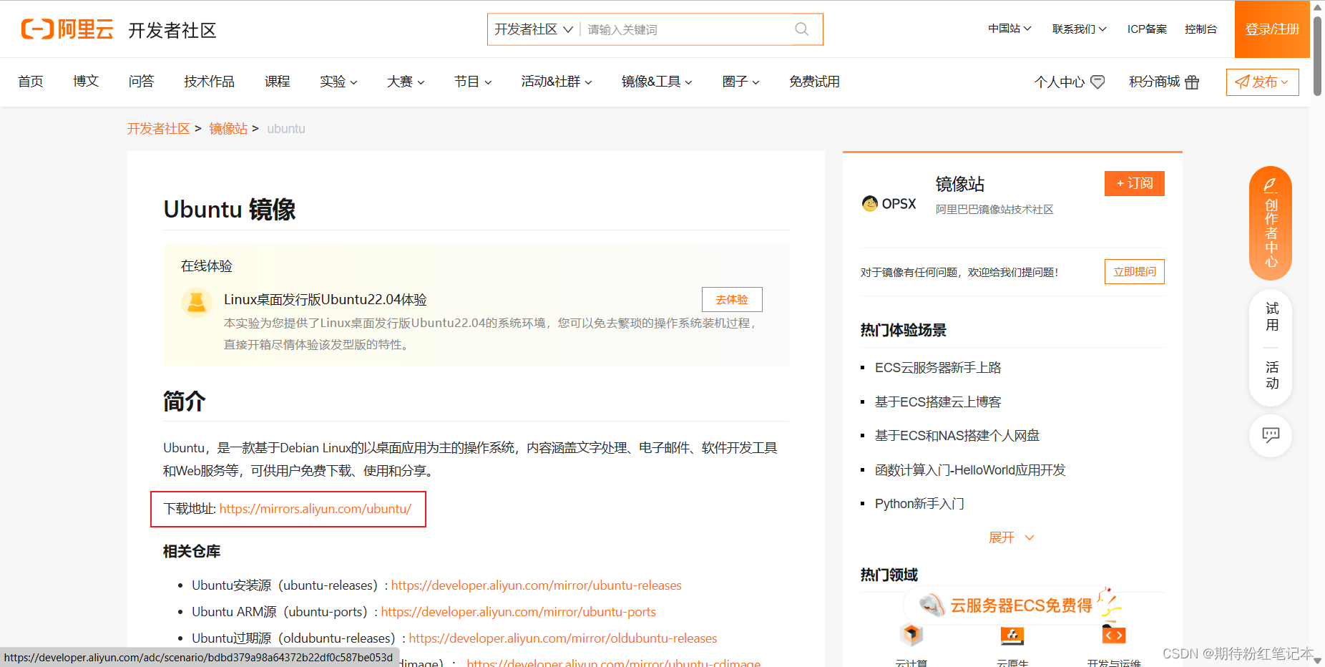Click the + 订阅 subscribe button
This screenshot has width=1325, height=667.
(1135, 183)
